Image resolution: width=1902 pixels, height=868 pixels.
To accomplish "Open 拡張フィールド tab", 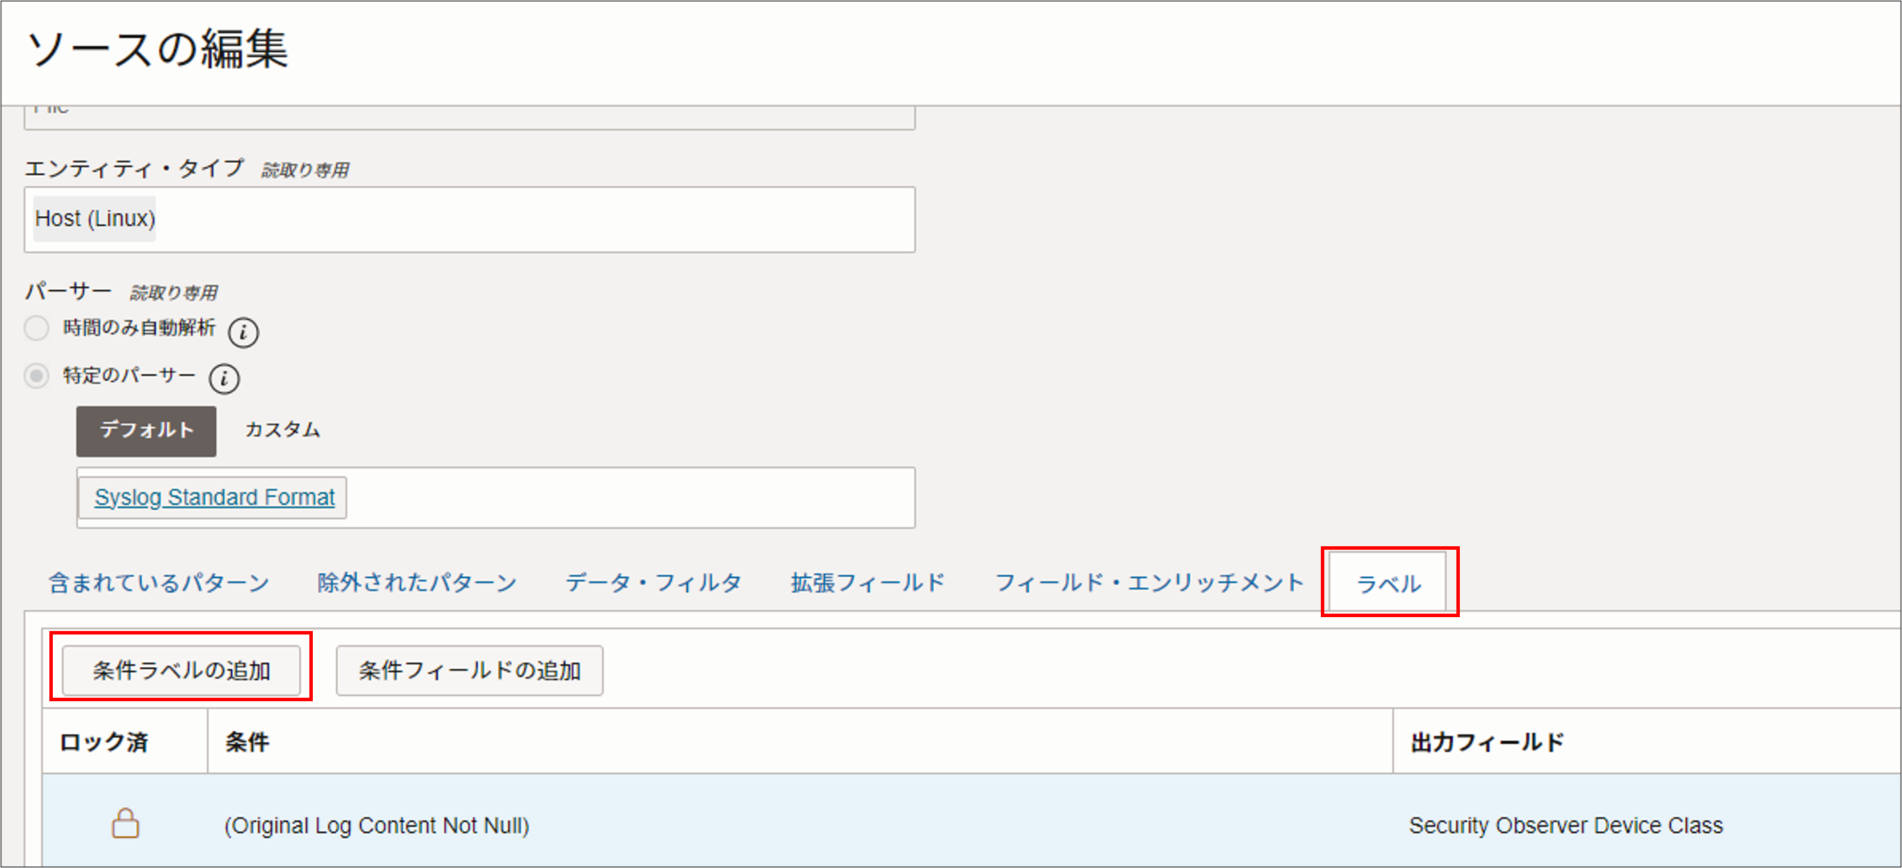I will coord(868,583).
